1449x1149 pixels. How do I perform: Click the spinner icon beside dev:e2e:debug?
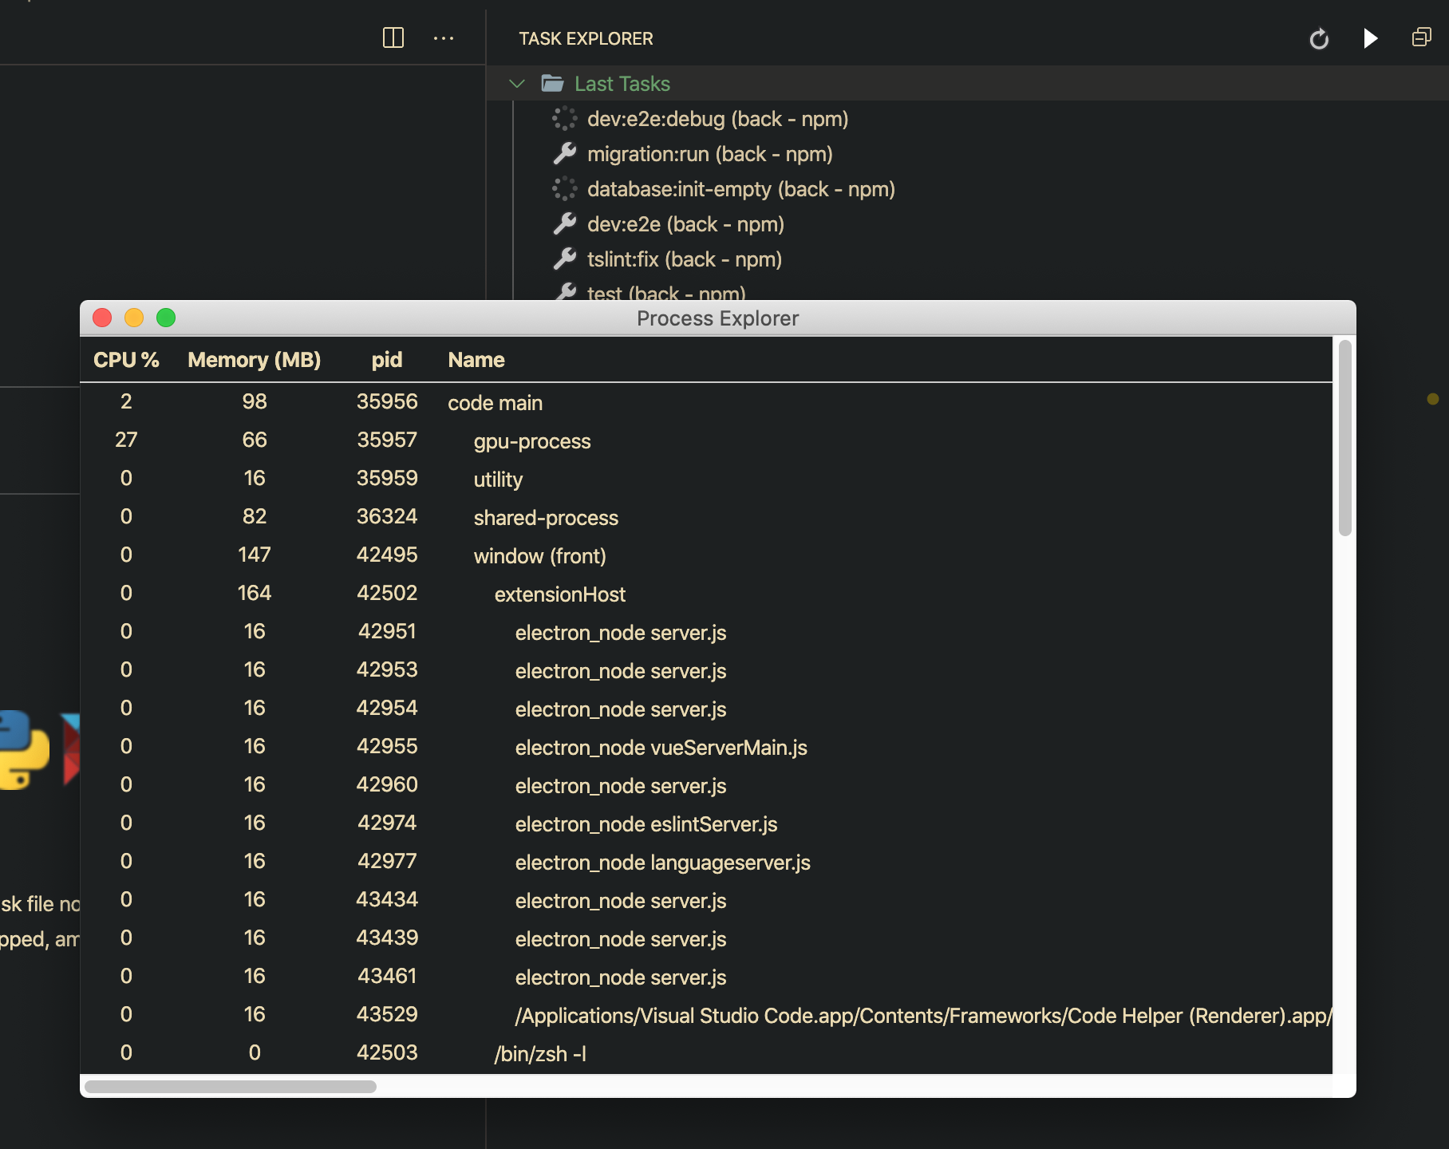(x=564, y=118)
